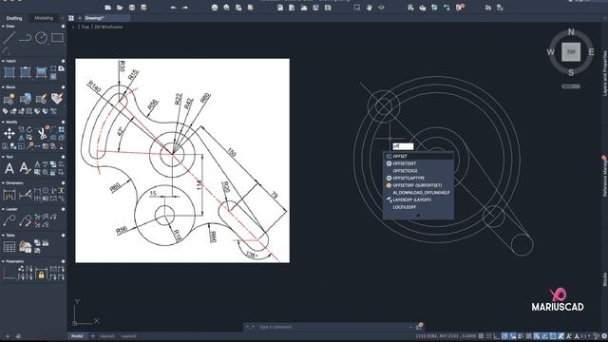Viewport: 608px width, 342px height.
Task: Collapse the Modify panel
Action: click(x=3, y=123)
